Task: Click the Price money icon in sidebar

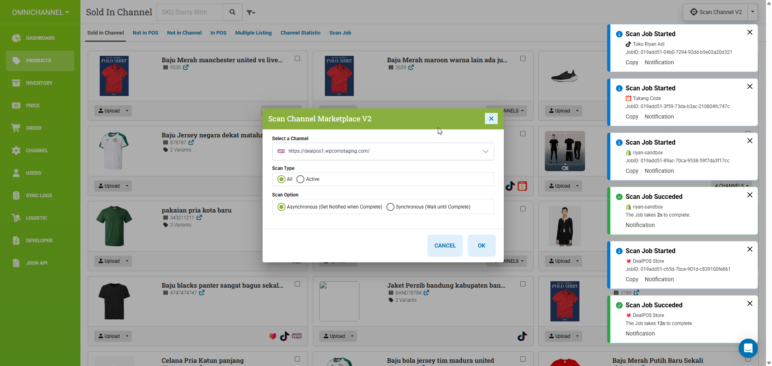Action: coord(16,106)
